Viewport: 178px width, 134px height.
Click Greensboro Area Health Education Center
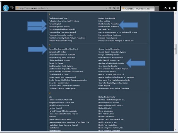(x=114, y=80)
